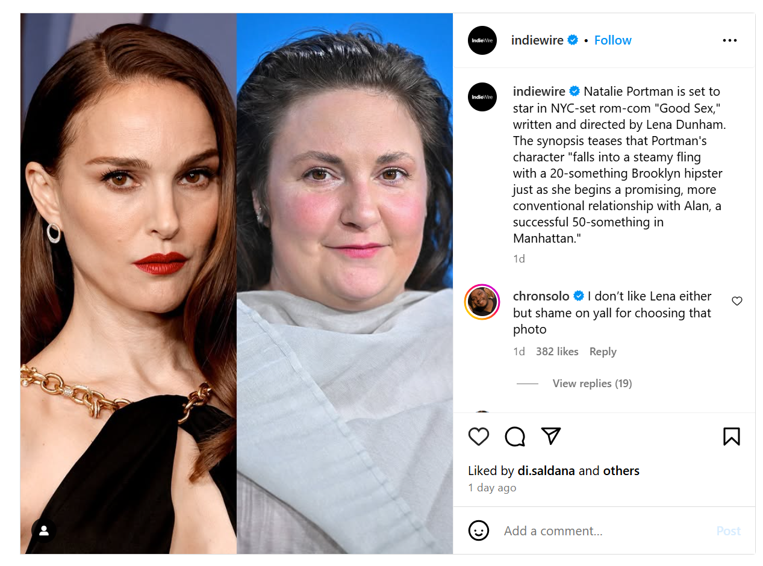Show others who liked the post

tap(621, 471)
